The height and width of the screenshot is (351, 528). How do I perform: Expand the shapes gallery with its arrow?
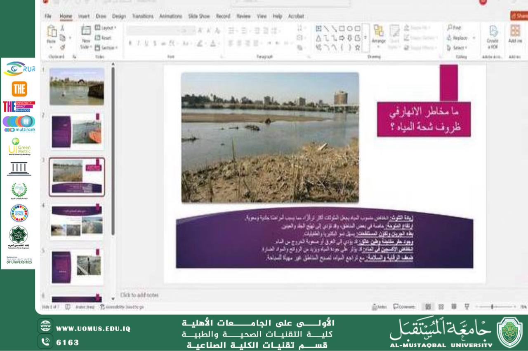[x=364, y=37]
